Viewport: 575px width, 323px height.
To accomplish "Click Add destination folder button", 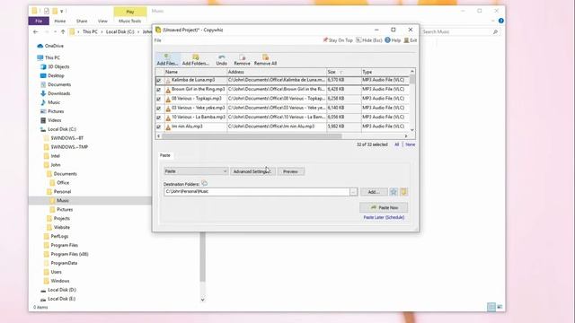I will pyautogui.click(x=374, y=192).
